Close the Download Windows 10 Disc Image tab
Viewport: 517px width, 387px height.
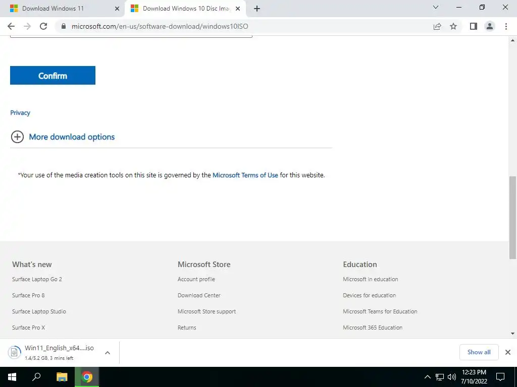pyautogui.click(x=238, y=9)
